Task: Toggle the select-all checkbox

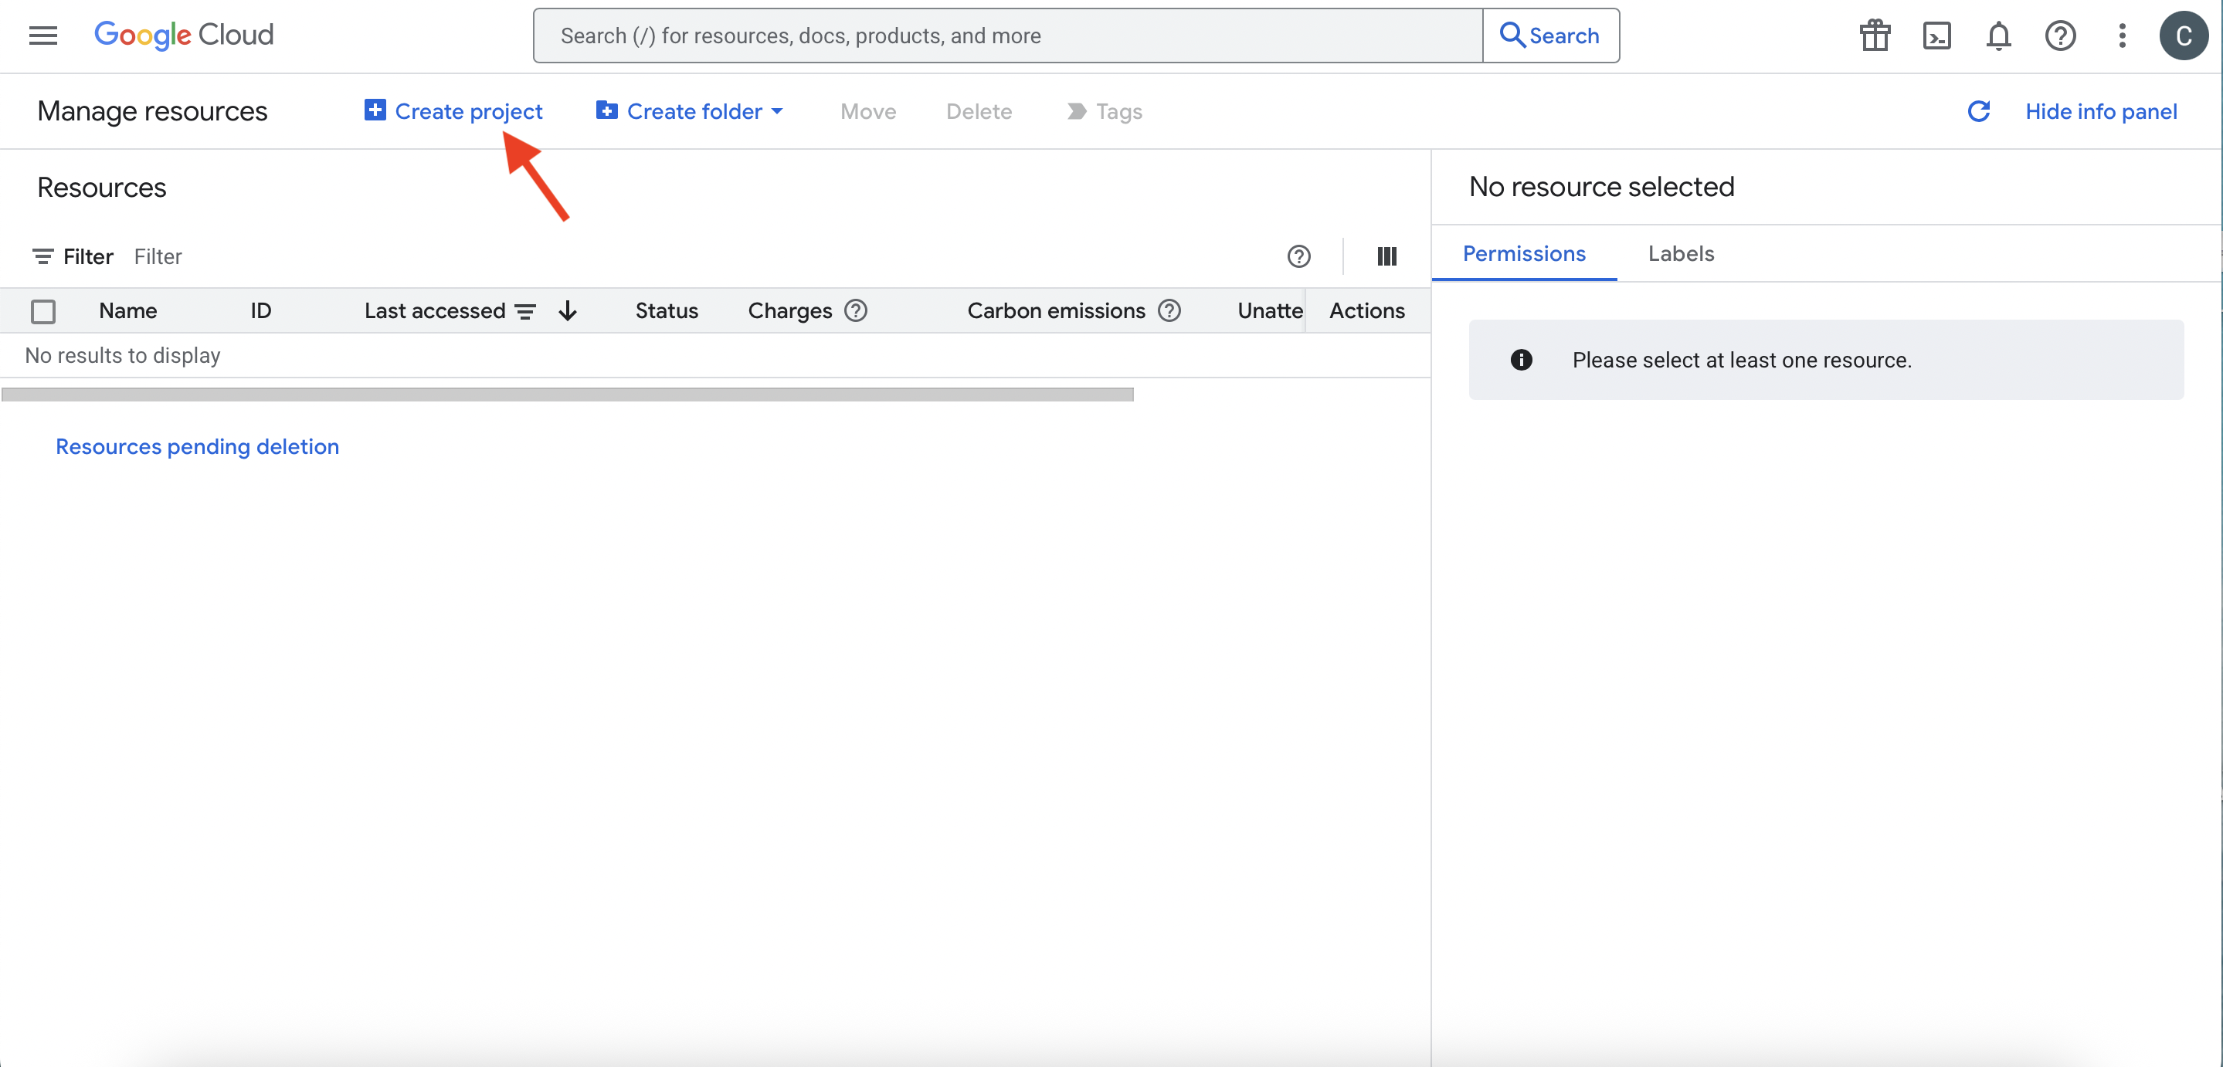Action: 43,311
